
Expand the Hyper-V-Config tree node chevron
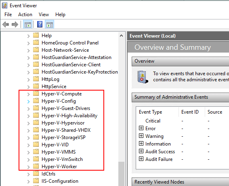(29, 101)
